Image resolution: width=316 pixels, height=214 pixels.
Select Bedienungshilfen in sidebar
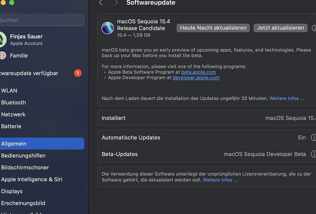pos(23,155)
